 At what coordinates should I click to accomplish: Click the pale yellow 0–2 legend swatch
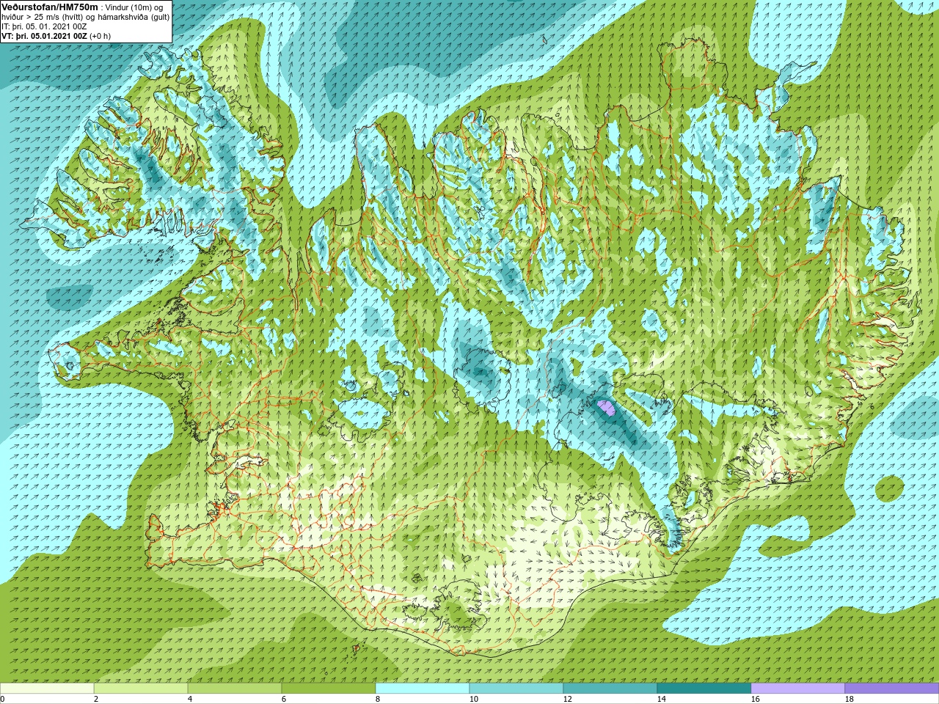pos(47,689)
